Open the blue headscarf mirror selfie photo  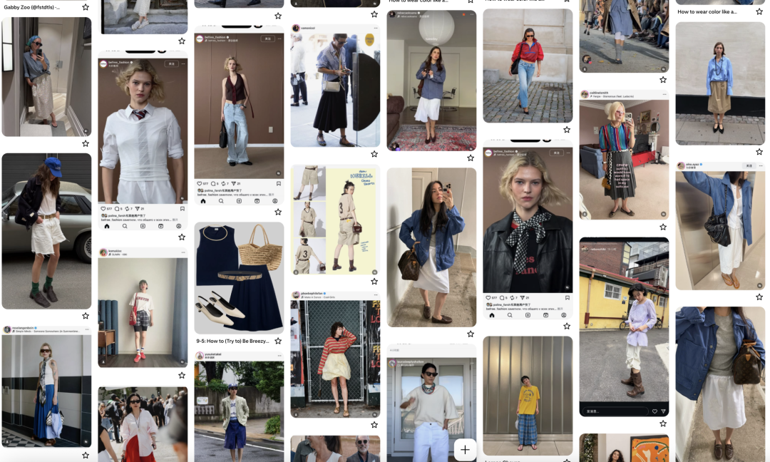[x=46, y=76]
